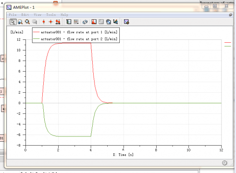Open the View menu
236x173 pixels.
(x=37, y=15)
